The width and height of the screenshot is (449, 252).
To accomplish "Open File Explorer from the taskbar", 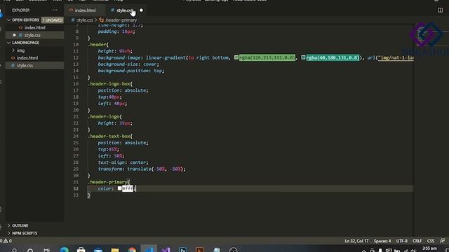I will 115,250.
